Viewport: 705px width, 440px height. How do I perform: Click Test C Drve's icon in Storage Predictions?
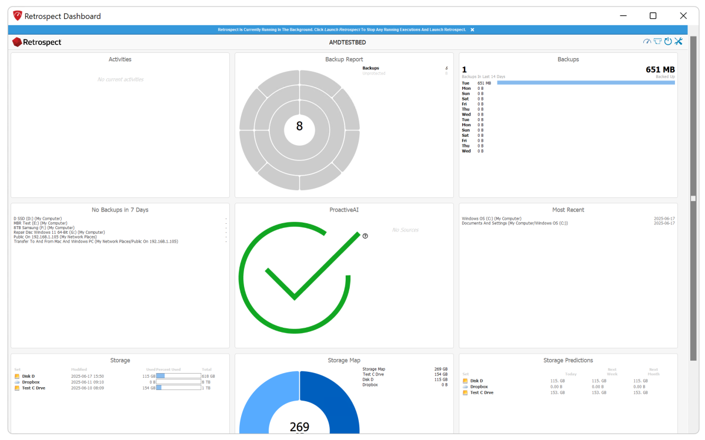click(465, 392)
